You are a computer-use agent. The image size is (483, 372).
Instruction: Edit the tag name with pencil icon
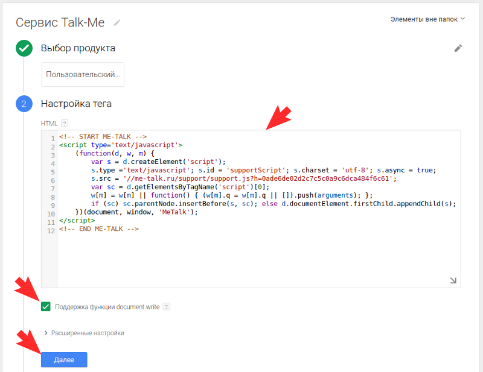click(117, 22)
